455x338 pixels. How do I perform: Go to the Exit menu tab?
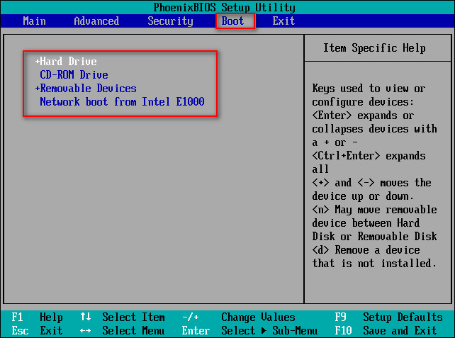283,21
